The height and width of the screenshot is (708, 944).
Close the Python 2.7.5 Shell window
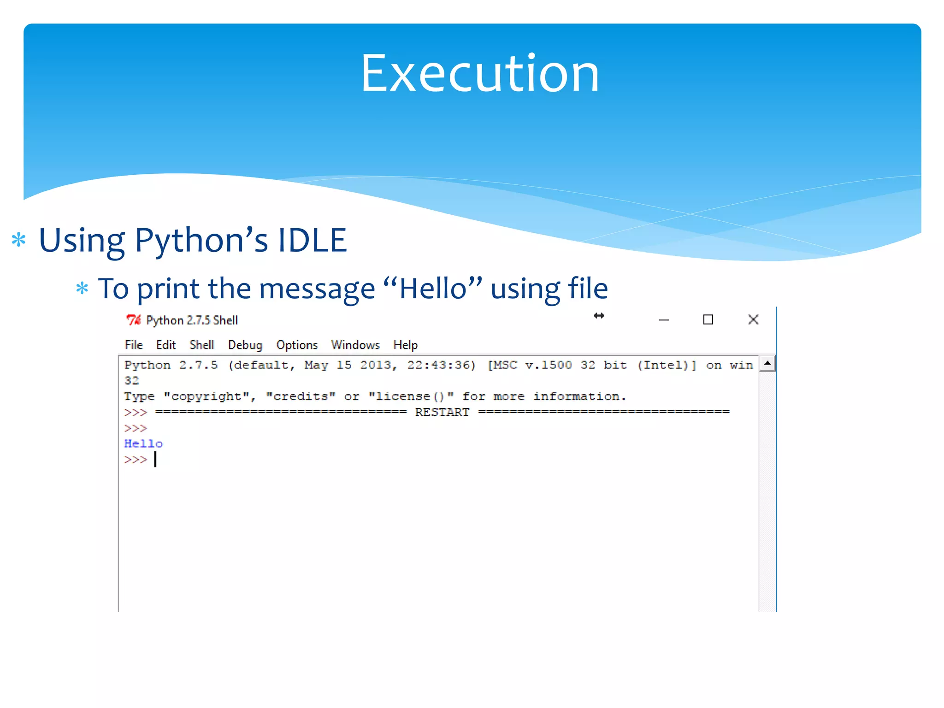click(x=753, y=319)
